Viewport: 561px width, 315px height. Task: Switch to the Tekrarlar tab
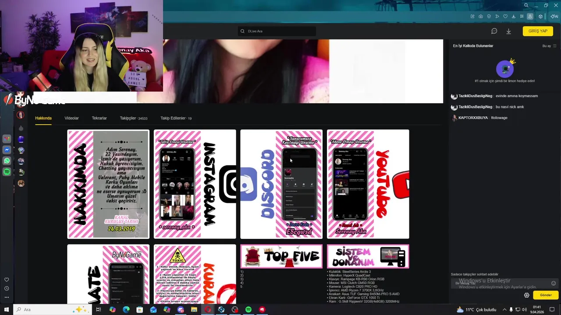pyautogui.click(x=99, y=118)
